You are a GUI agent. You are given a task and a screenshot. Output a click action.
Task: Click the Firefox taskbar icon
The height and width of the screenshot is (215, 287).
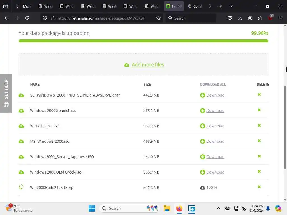point(179,208)
